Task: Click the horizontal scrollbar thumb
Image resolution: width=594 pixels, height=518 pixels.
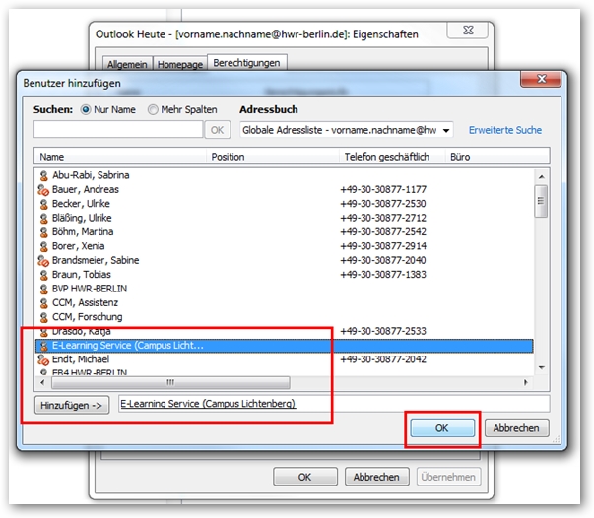Action: click(170, 383)
